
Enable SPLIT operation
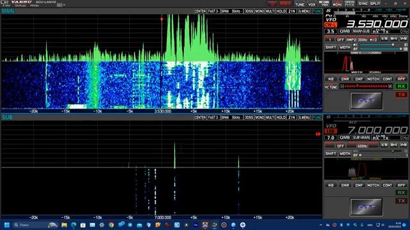coord(375,4)
